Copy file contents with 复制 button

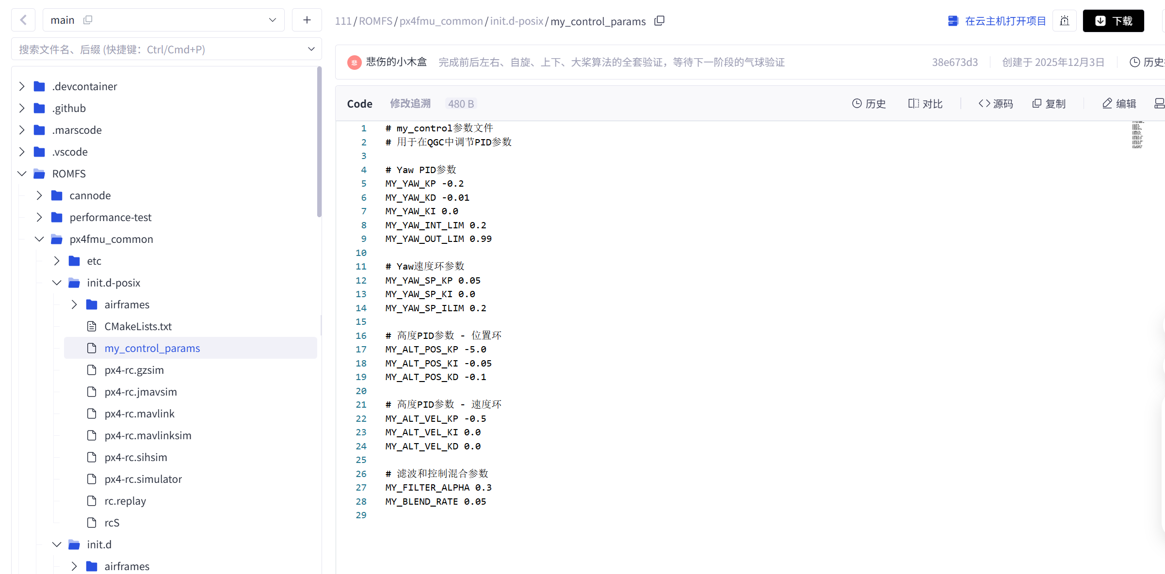pos(1049,104)
